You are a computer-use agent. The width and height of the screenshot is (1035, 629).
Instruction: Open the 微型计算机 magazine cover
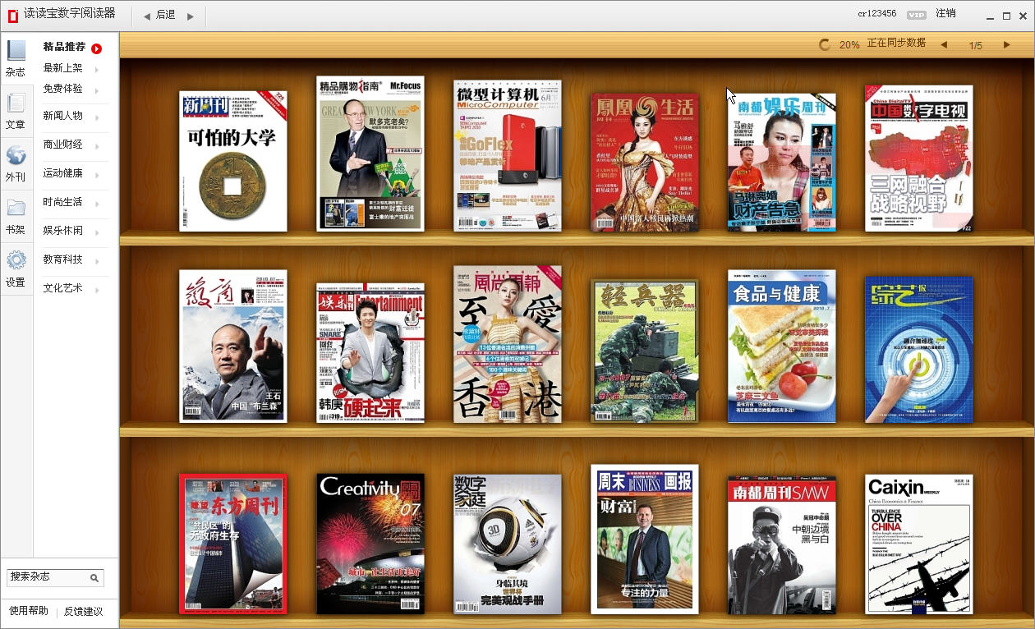508,155
